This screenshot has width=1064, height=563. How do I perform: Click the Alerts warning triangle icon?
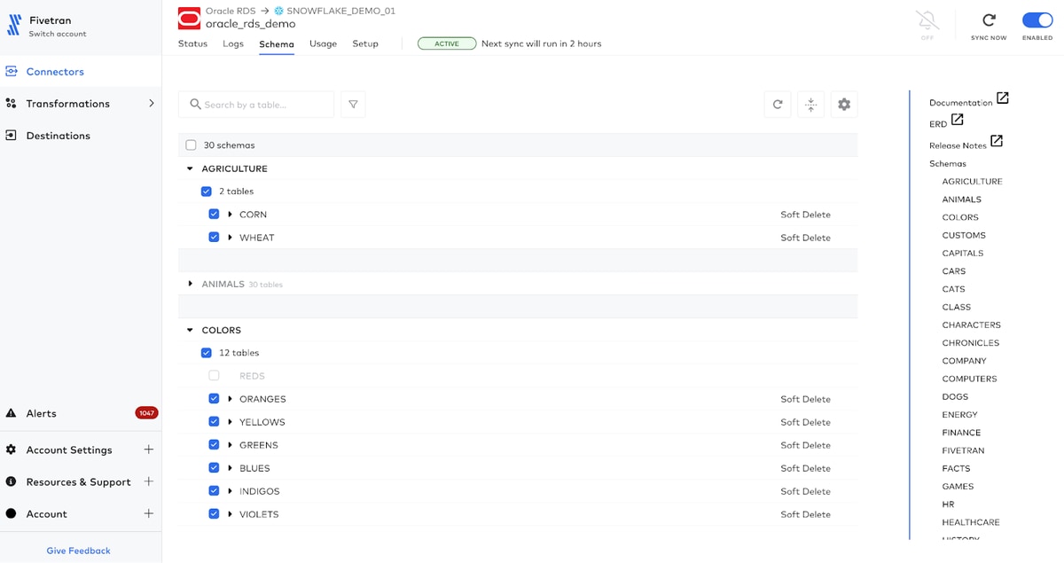point(11,413)
